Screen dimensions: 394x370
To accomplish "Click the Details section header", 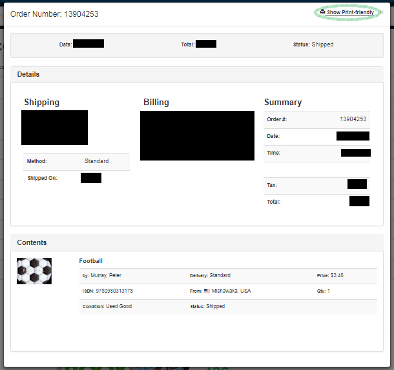I will click(197, 75).
